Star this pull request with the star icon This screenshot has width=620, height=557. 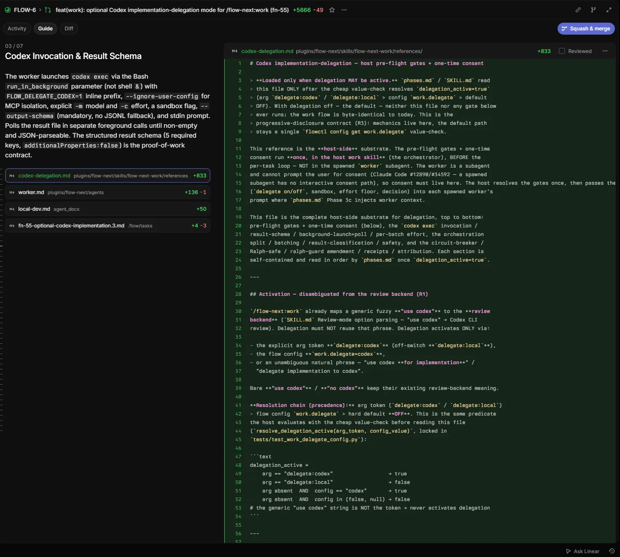tap(332, 10)
